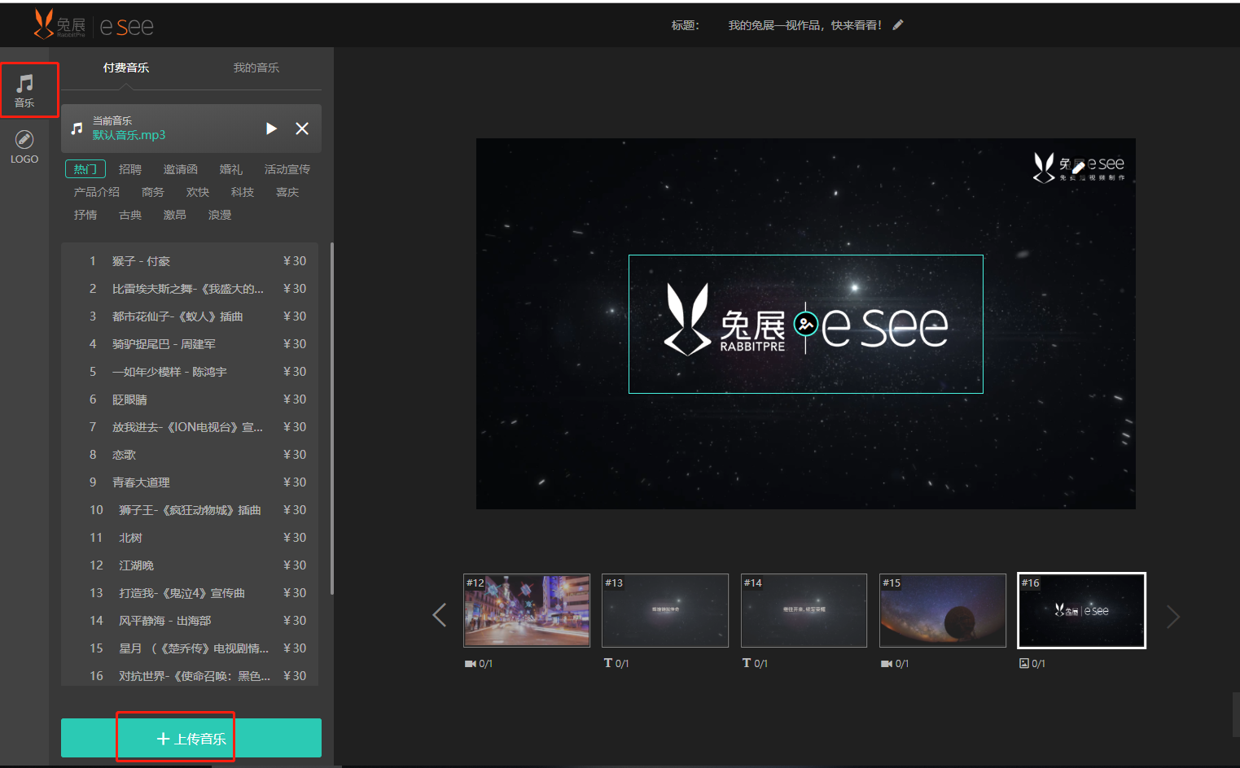Image resolution: width=1240 pixels, height=768 pixels.
Task: Choose song 风平静海 - 出海部
Action: (190, 621)
